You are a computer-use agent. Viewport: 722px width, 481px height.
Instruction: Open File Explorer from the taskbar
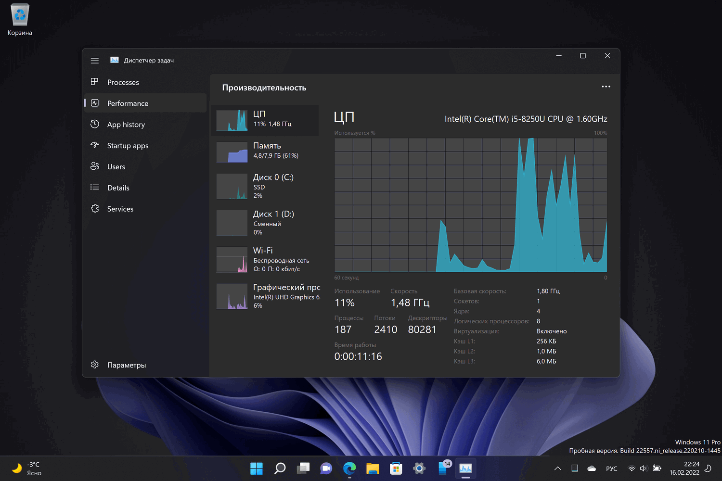[373, 468]
